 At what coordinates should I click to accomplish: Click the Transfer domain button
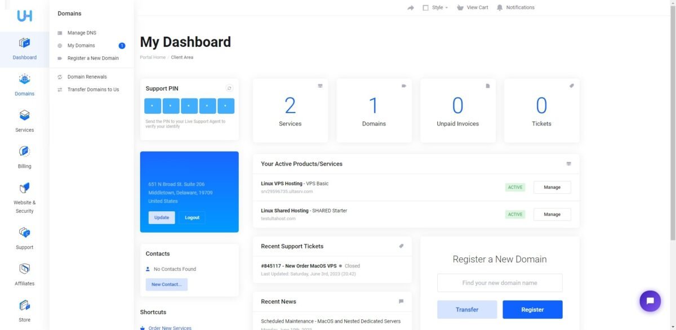click(x=467, y=310)
